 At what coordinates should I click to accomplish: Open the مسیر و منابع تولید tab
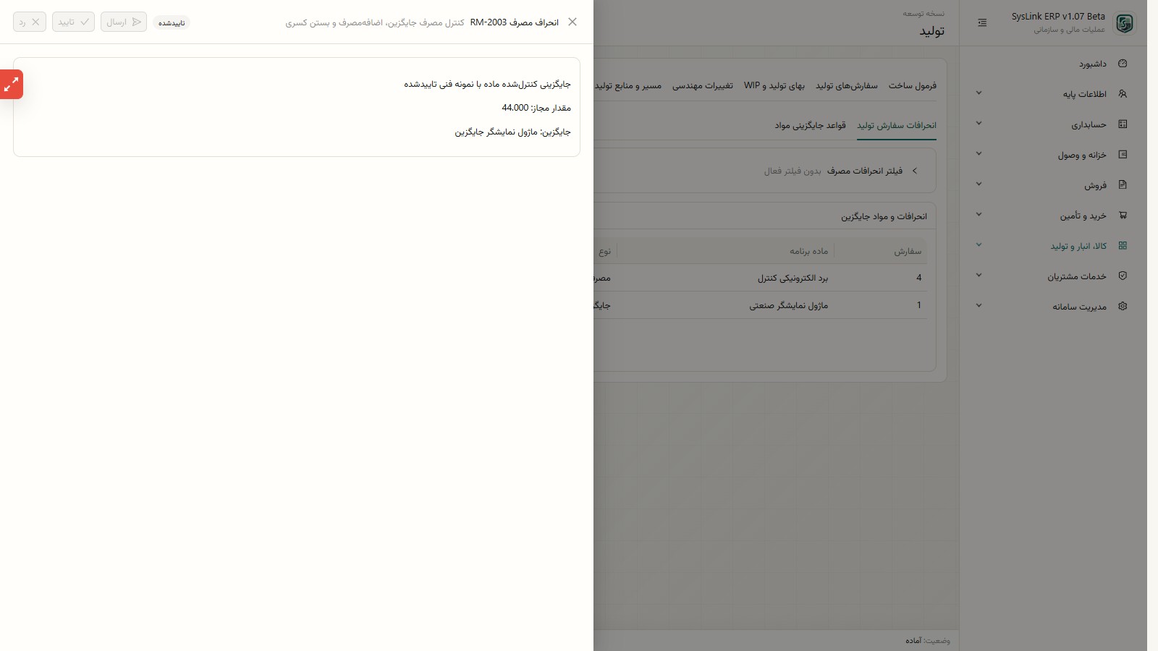point(628,85)
